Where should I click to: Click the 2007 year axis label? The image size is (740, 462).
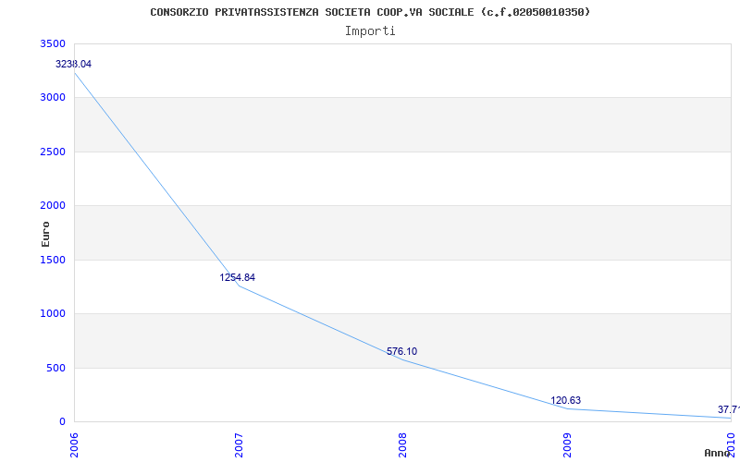tap(239, 443)
